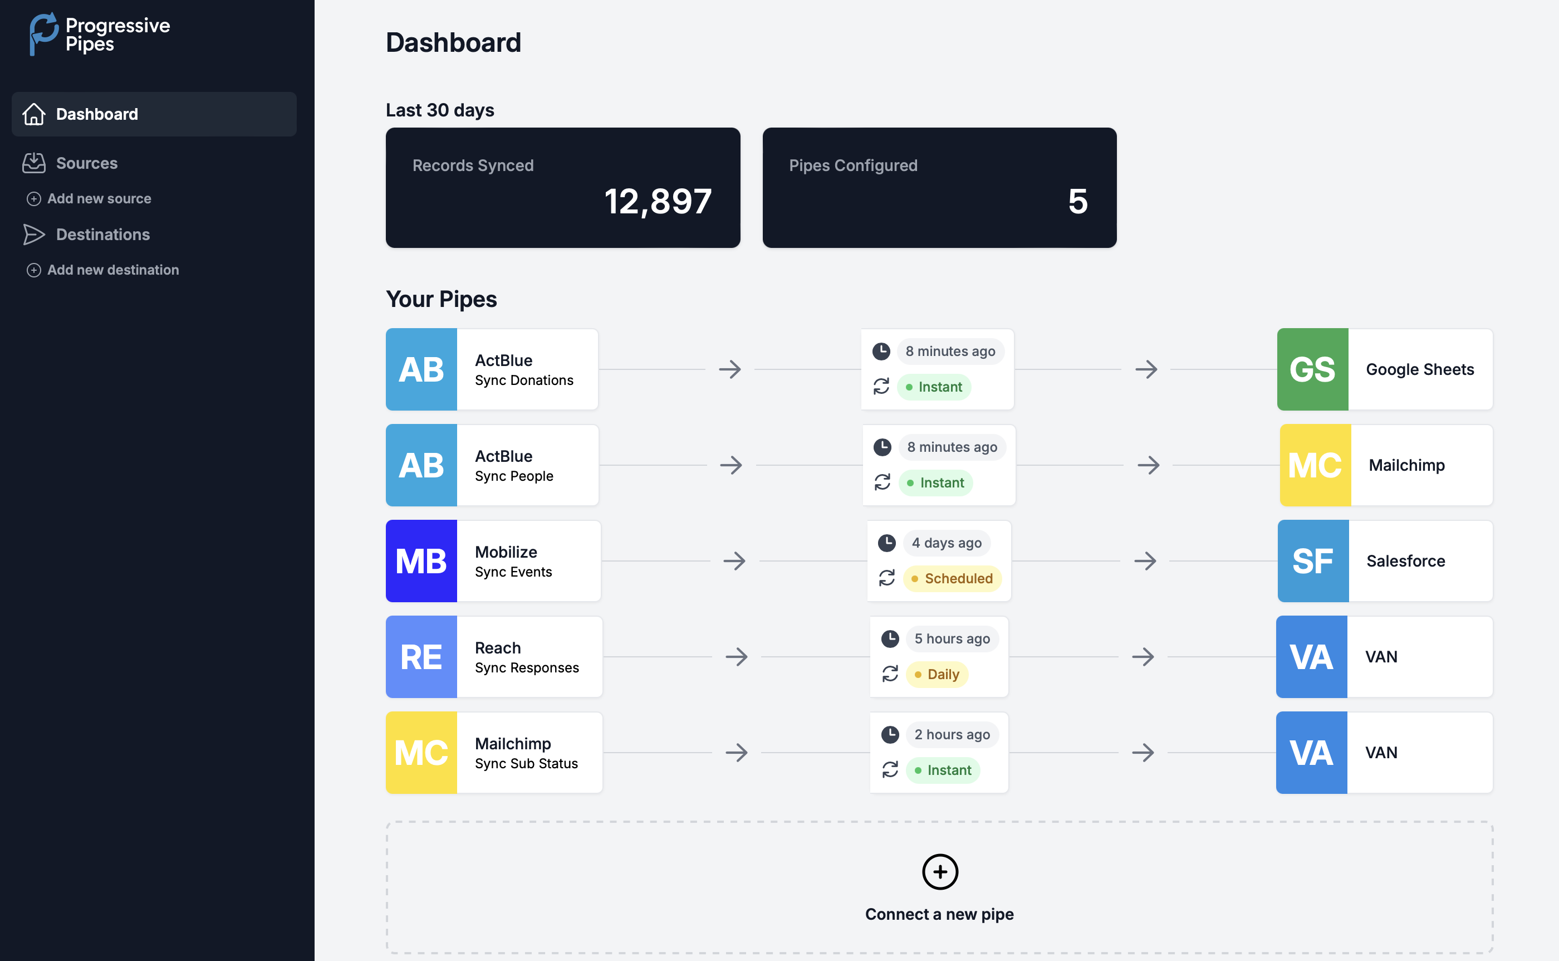
Task: Open Dashboard in the sidebar
Action: tap(154, 114)
